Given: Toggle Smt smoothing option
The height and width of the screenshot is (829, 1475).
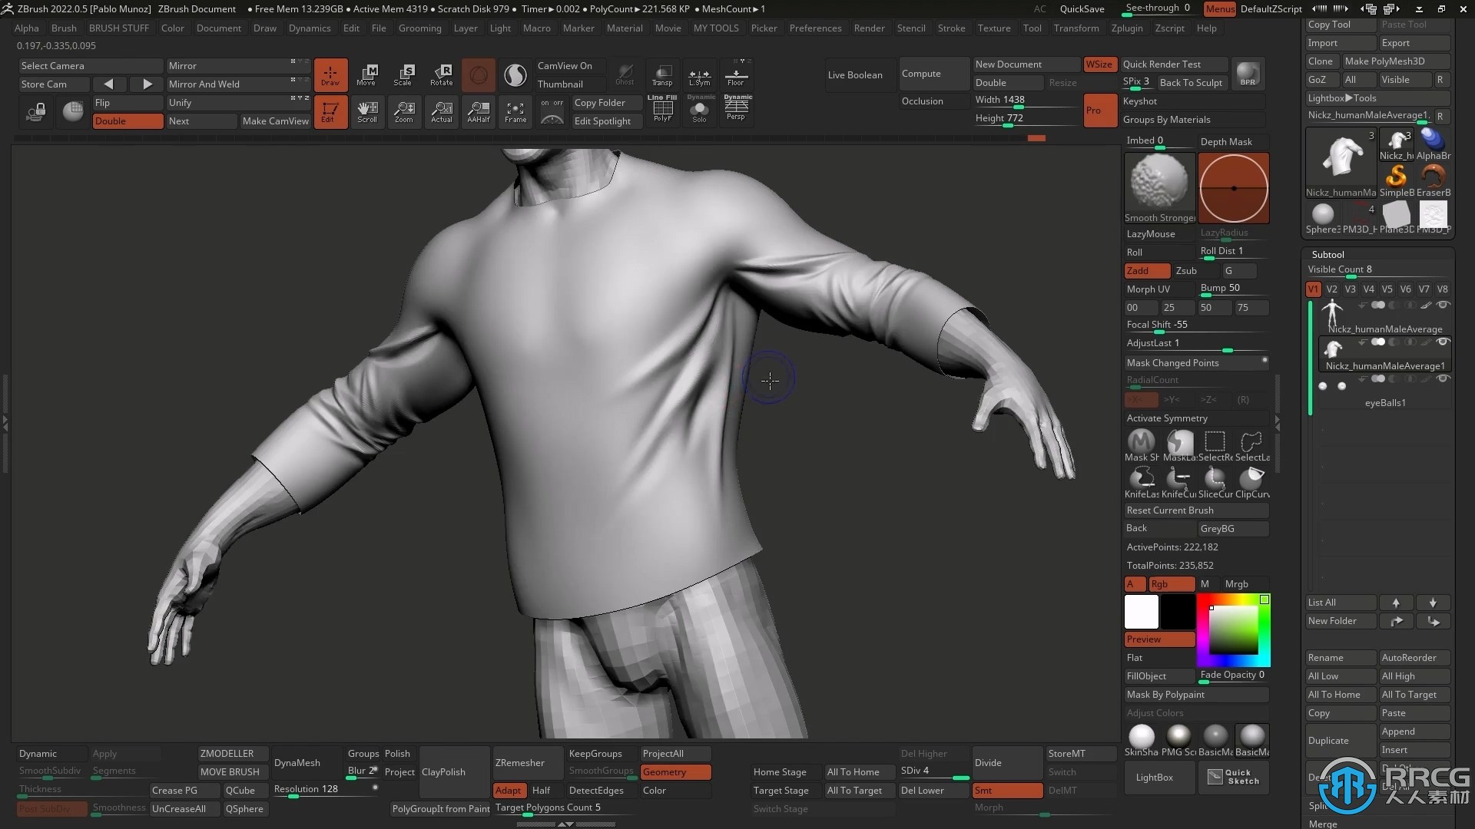Looking at the screenshot, I should coord(1007,790).
